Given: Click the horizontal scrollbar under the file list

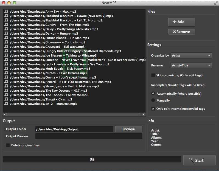Looking at the screenshot, I should click(74, 114).
